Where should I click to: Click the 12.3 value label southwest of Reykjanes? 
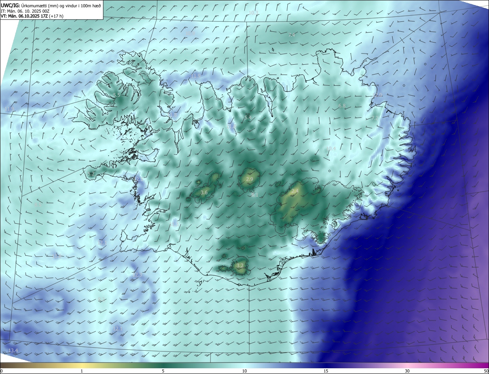coord(137,275)
